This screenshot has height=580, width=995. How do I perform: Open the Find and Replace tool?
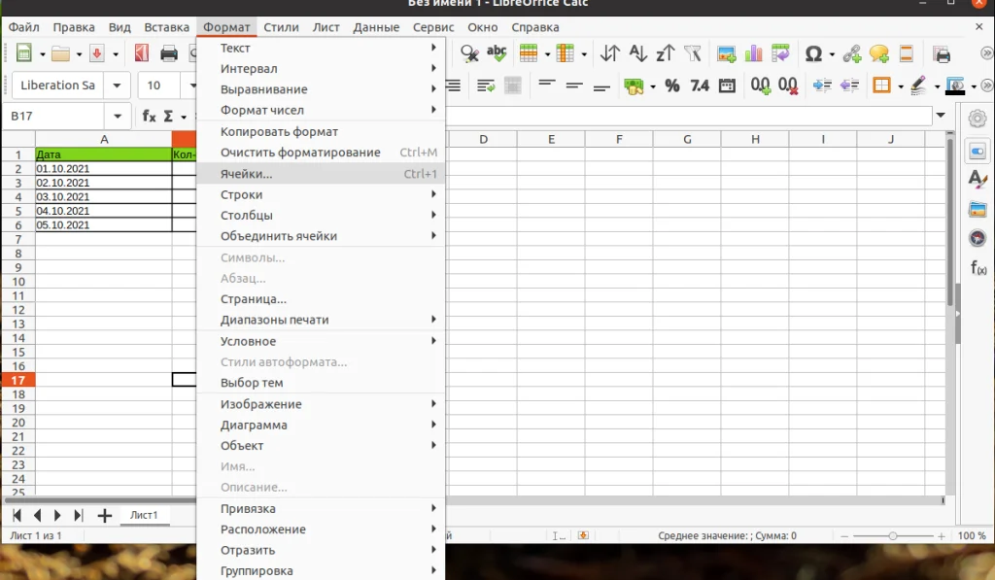pos(468,53)
